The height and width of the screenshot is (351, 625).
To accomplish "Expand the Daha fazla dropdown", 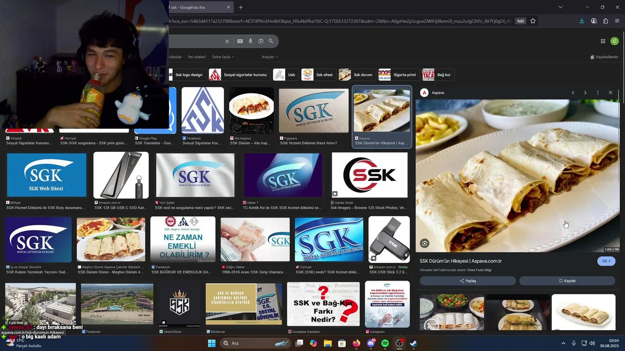I will pos(222,57).
